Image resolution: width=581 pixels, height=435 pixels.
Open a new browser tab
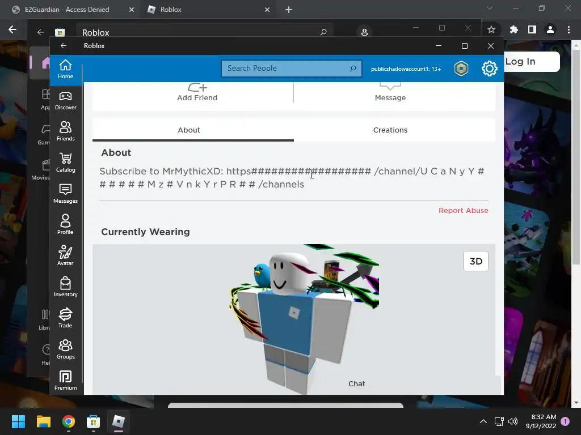pos(289,10)
